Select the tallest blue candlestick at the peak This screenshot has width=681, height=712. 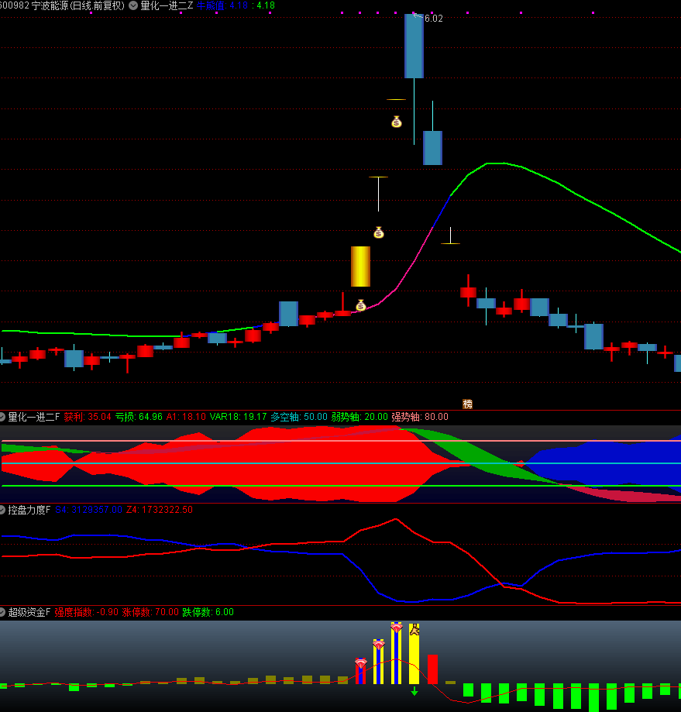414,46
